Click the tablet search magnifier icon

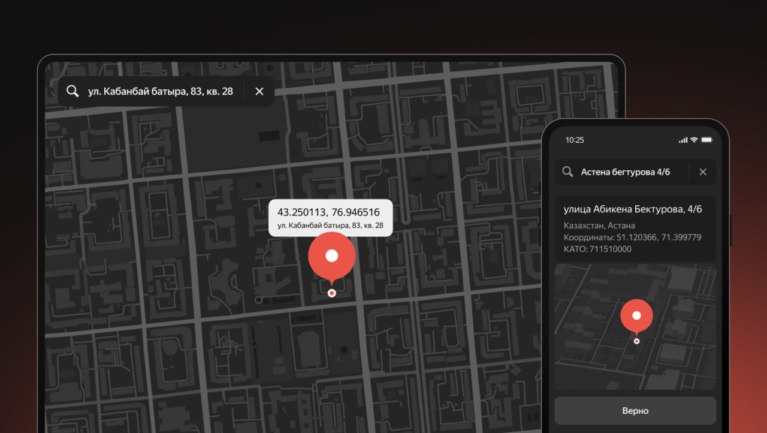coord(73,91)
